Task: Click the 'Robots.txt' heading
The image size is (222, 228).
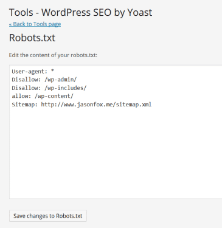Action: coord(32,38)
